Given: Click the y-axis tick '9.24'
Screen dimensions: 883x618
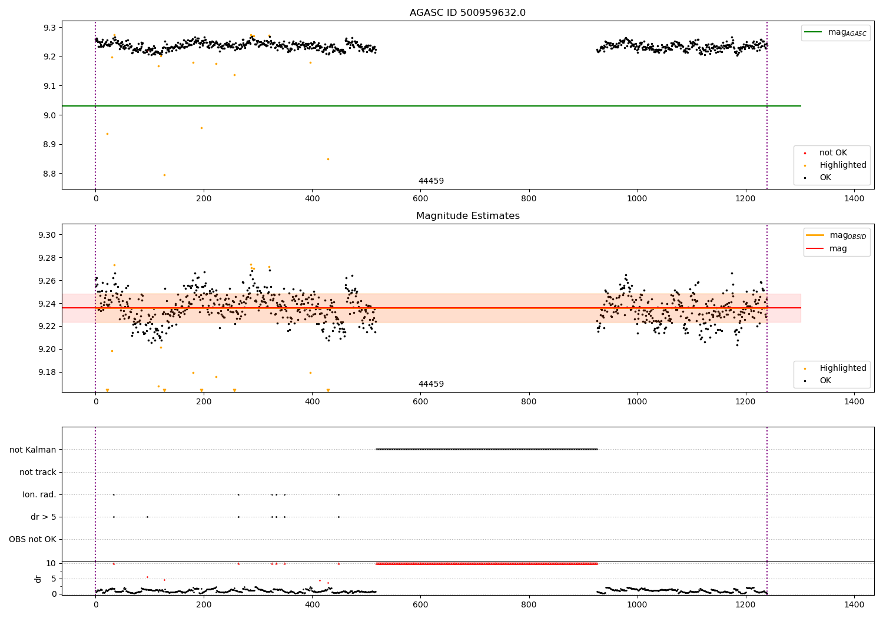Looking at the screenshot, I should click(47, 304).
